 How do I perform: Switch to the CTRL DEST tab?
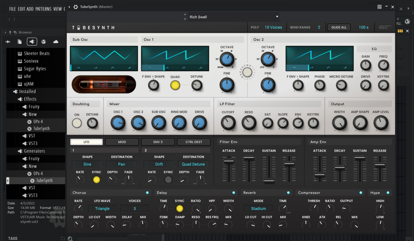[x=194, y=142]
